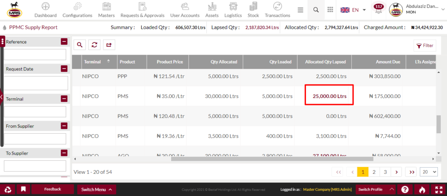
Task: Click the bookmark icon in footer
Action: point(23,189)
